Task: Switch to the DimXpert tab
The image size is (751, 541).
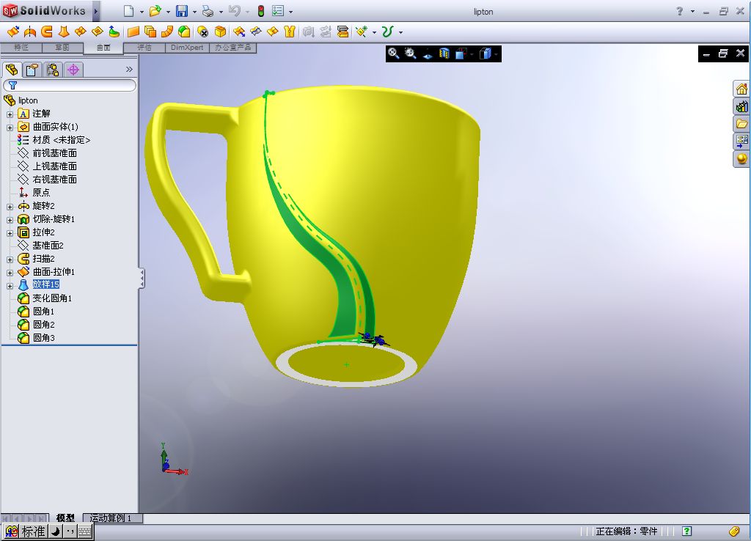Action: coord(187,48)
